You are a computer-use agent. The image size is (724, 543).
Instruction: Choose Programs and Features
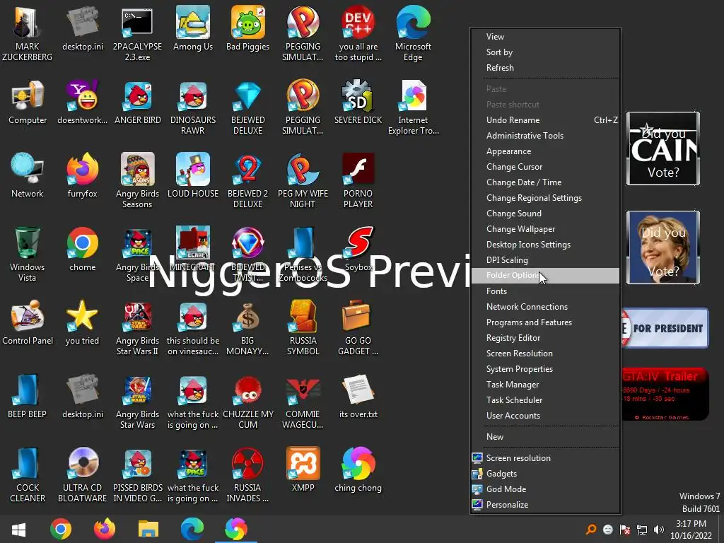coord(545,322)
